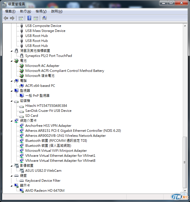190x202 pixels.
Task: Collapse the 顯示卡 category
Action: [11, 186]
